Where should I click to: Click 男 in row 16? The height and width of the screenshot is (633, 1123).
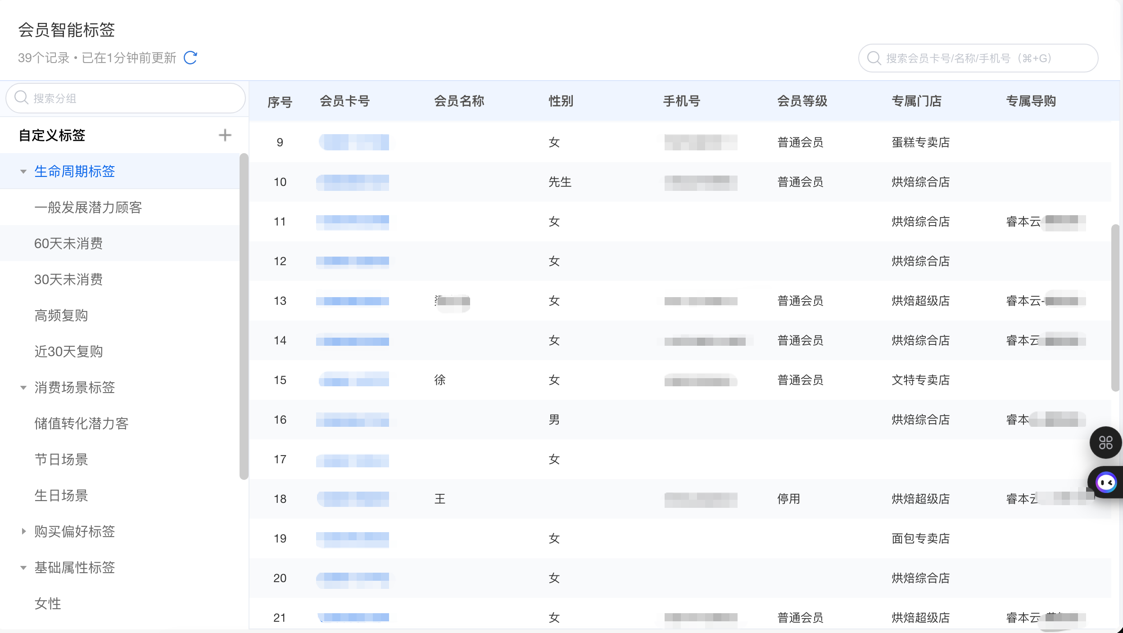click(554, 420)
